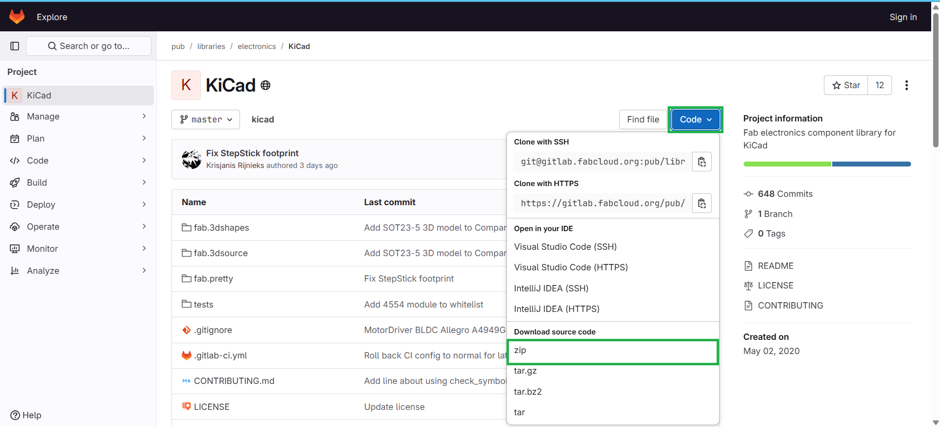Copy the SSH clone URL
Viewport: 940px width, 427px height.
coord(701,162)
